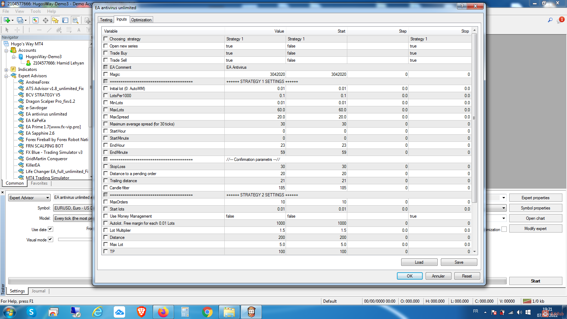Click the Reset button
Image resolution: width=567 pixels, height=319 pixels.
click(x=467, y=276)
